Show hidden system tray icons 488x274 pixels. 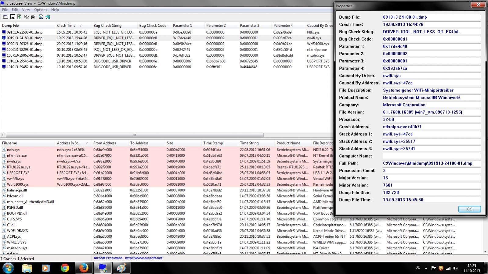click(x=426, y=268)
